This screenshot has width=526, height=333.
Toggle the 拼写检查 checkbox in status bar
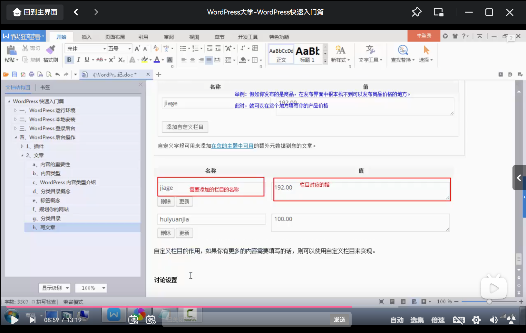point(33,302)
